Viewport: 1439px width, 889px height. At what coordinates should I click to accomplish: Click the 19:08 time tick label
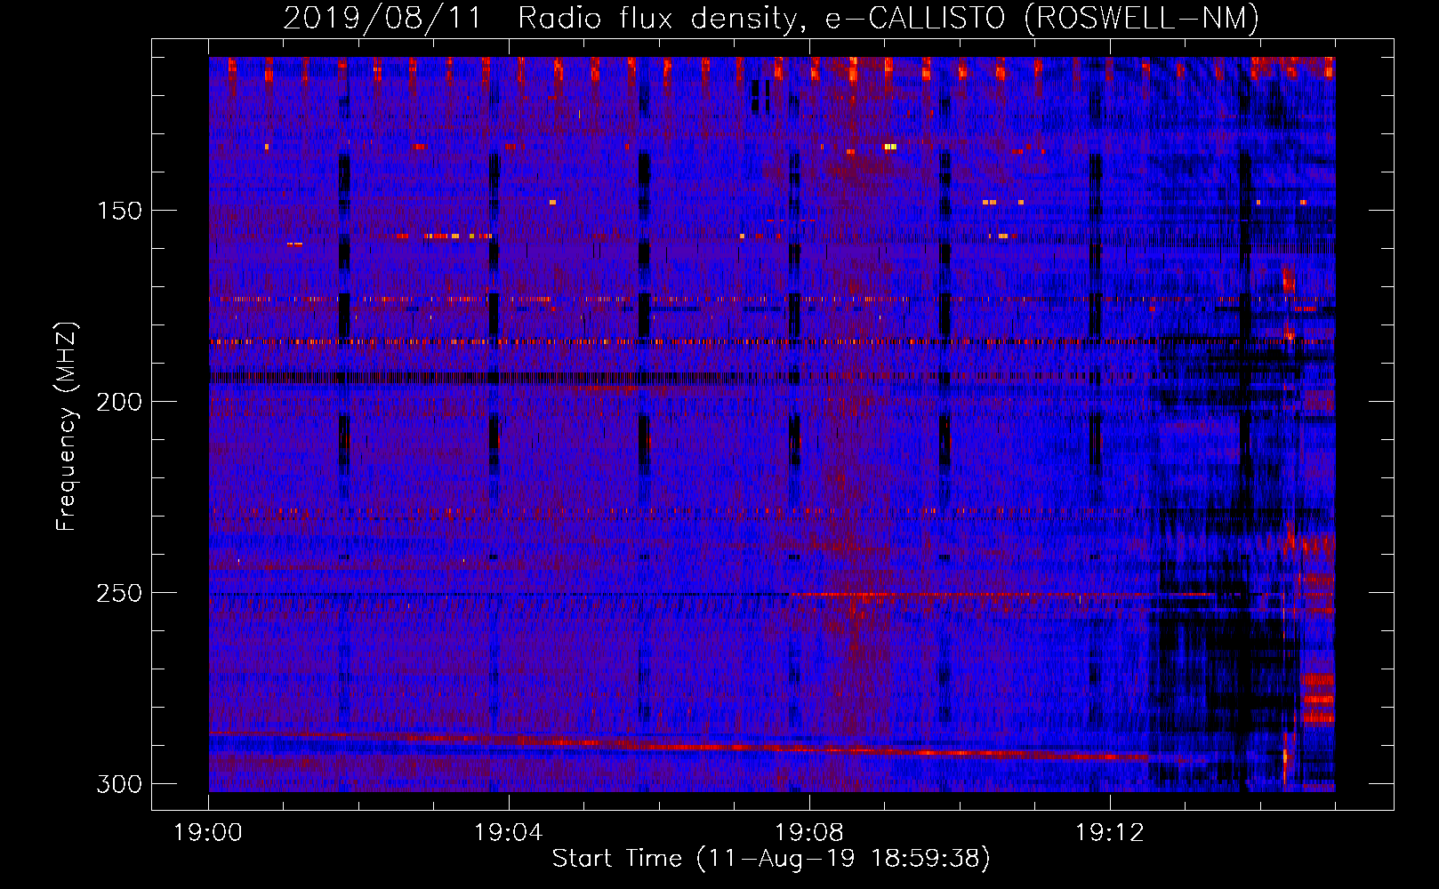coord(809,833)
